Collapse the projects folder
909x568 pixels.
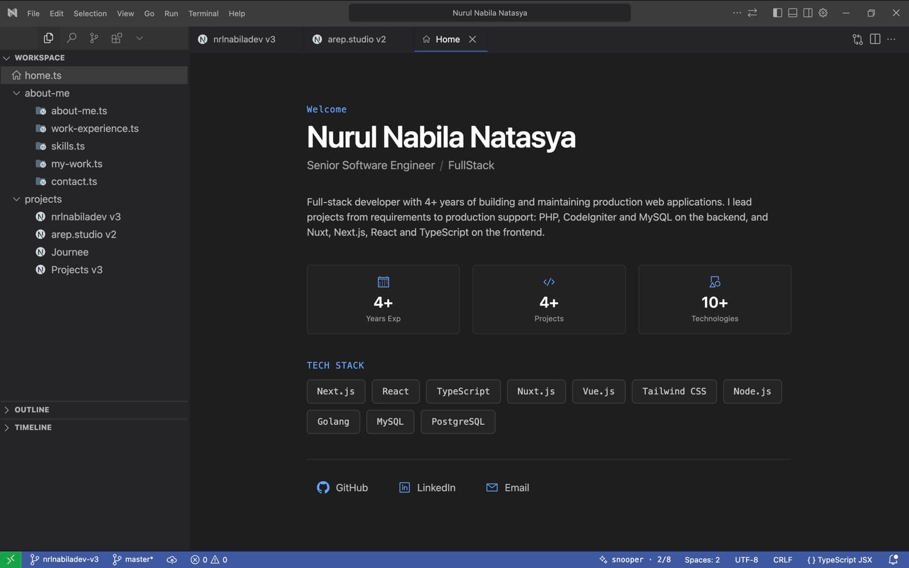tap(94, 199)
